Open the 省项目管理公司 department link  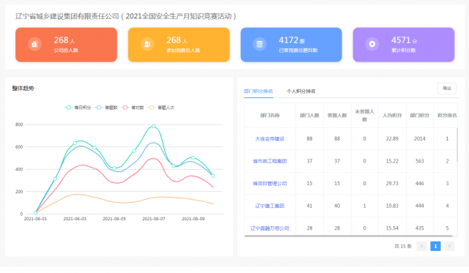click(x=270, y=184)
